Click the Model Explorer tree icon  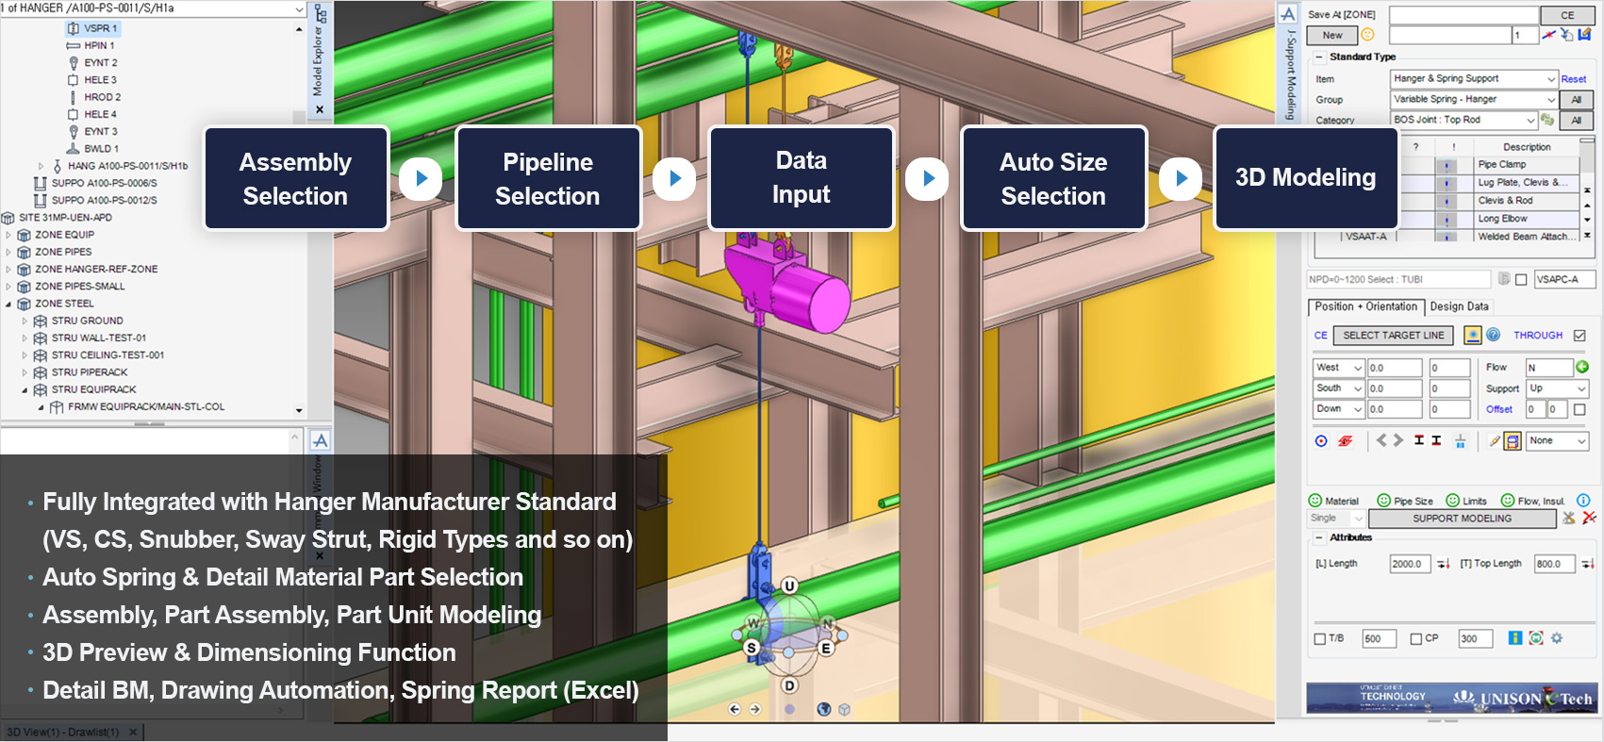coord(321,14)
